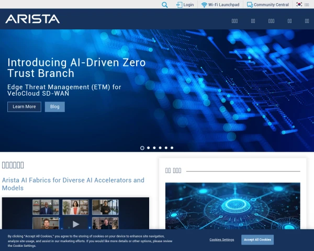Screen dimensions: 314x251
Task: Open the search magnifier icon
Action: [165, 5]
